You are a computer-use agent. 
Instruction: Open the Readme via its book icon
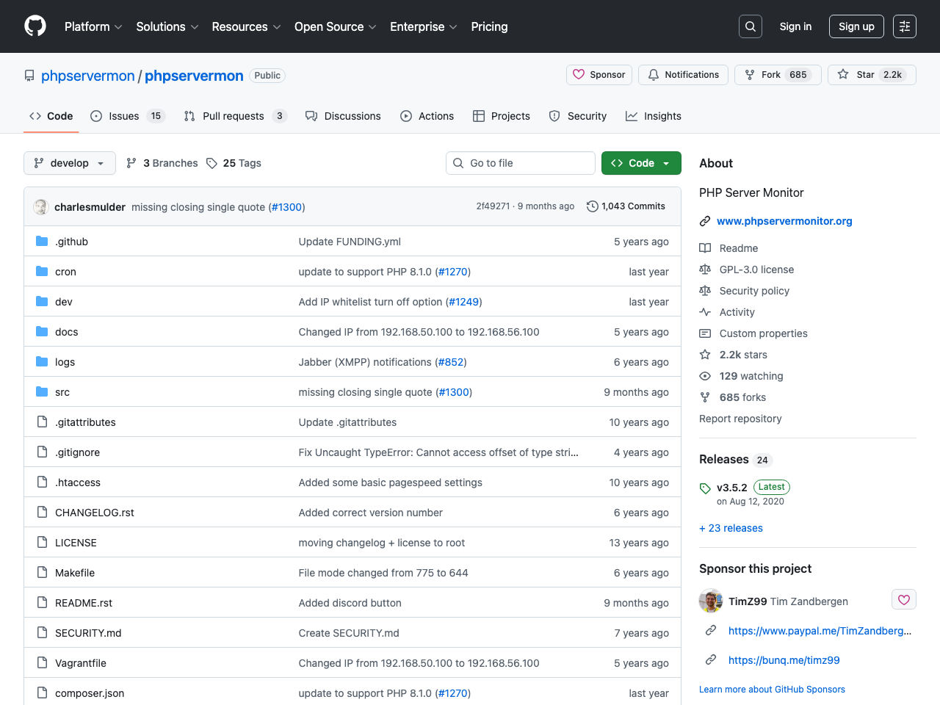coord(706,247)
